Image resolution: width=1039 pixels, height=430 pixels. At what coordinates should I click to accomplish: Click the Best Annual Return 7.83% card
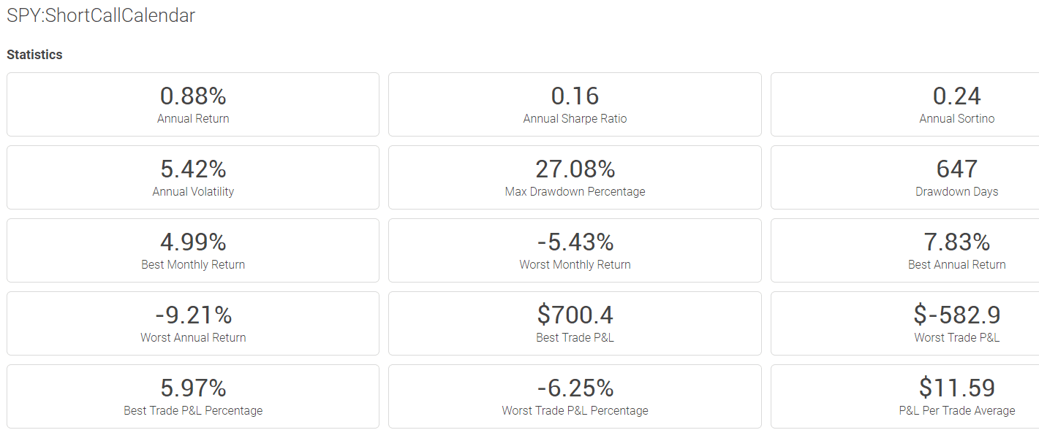tap(905, 250)
